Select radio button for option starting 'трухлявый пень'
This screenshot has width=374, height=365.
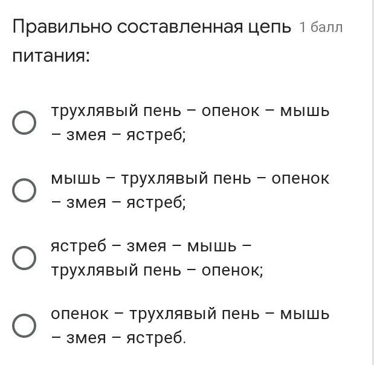pos(24,123)
